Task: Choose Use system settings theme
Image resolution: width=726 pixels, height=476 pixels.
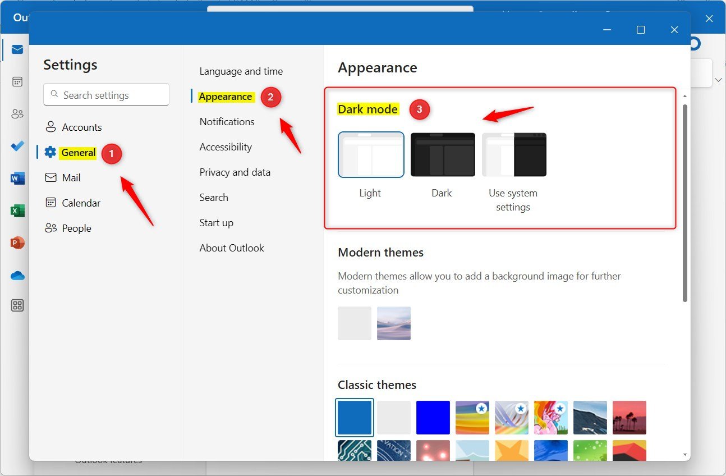Action: tap(513, 154)
